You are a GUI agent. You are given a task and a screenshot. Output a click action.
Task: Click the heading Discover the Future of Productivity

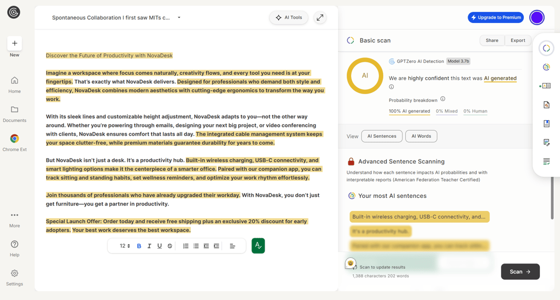point(109,56)
